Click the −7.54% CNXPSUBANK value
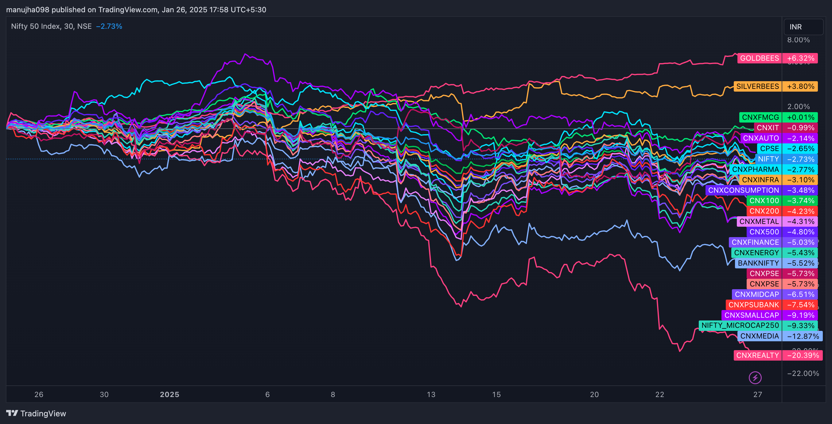This screenshot has width=832, height=424. [800, 305]
